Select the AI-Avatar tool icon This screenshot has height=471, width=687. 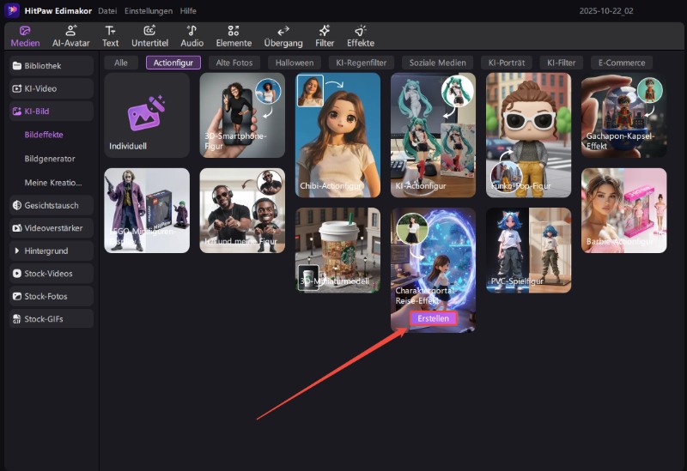71,35
